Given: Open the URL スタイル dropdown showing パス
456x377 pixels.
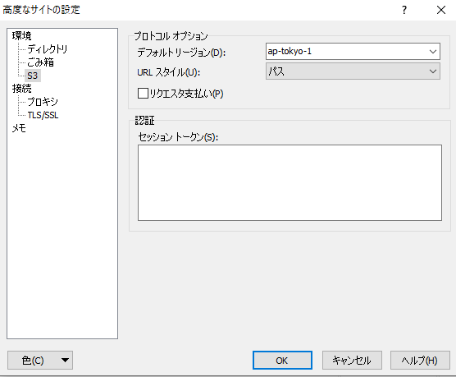Looking at the screenshot, I should tap(353, 71).
